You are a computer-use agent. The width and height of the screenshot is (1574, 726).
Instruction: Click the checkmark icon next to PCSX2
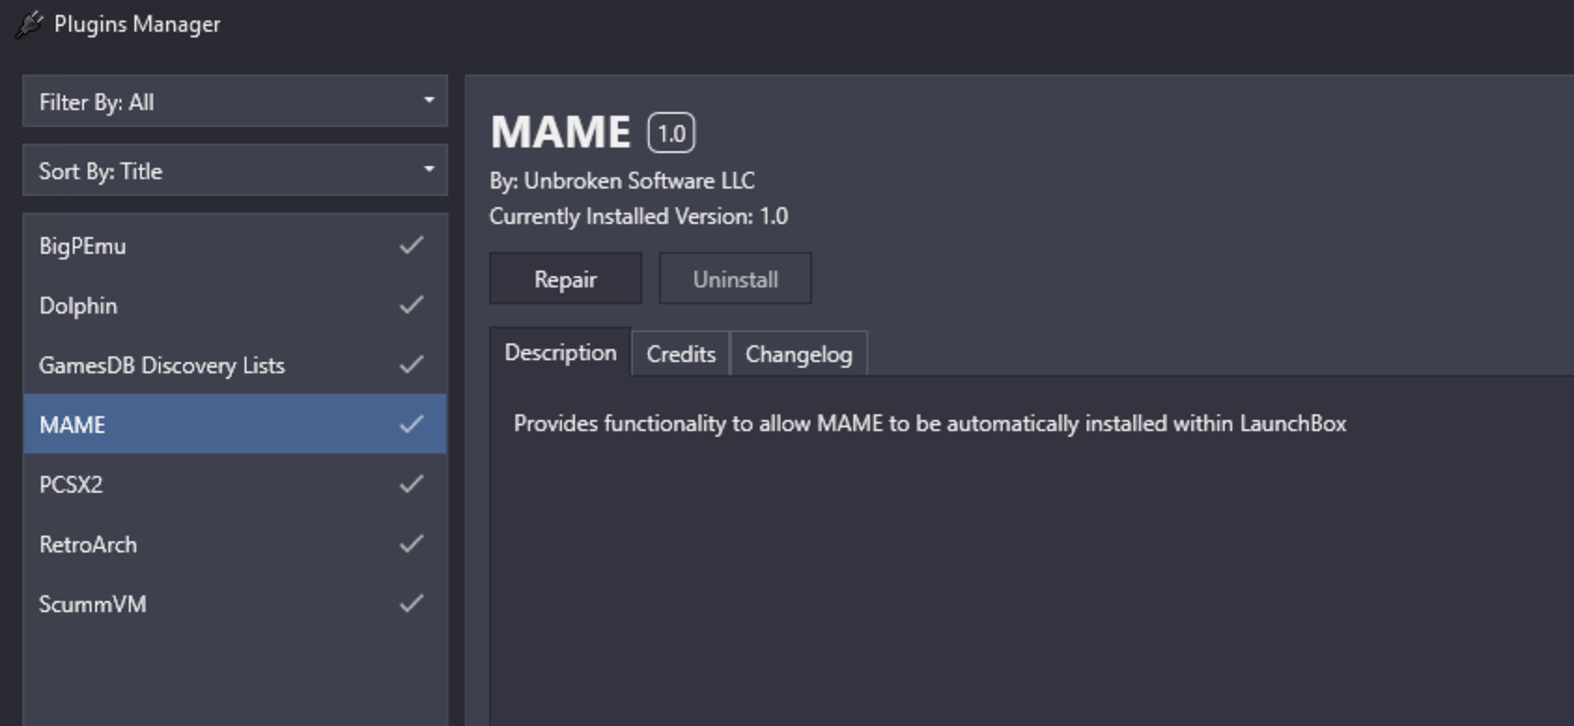pyautogui.click(x=412, y=484)
